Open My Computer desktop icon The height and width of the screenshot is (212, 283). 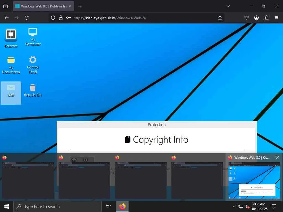33,37
